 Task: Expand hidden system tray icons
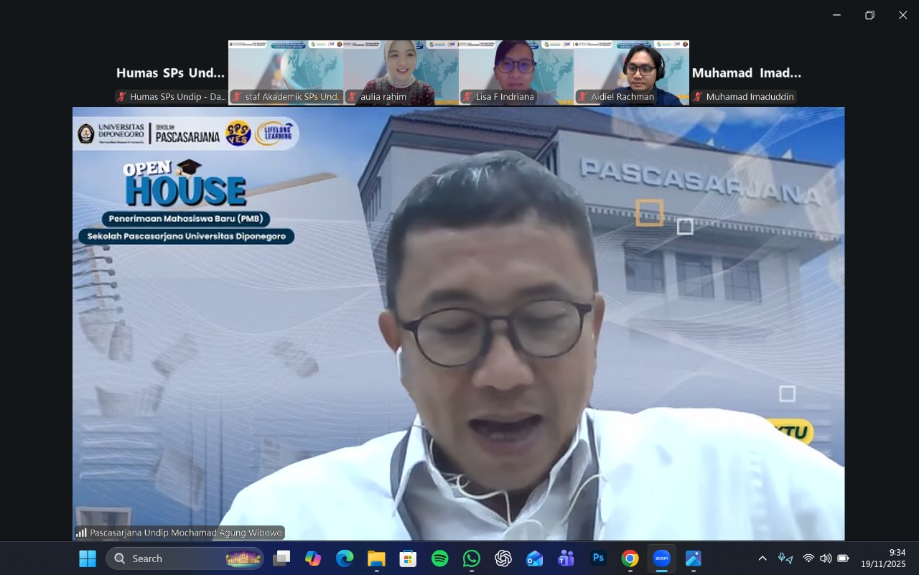point(762,558)
